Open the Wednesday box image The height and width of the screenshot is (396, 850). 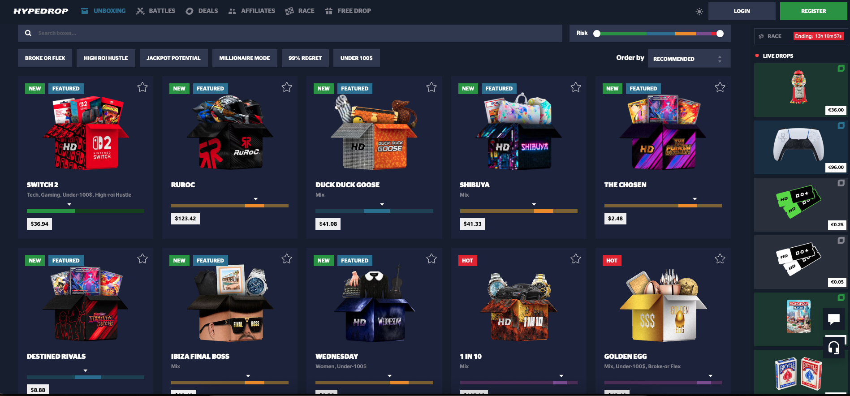point(374,304)
